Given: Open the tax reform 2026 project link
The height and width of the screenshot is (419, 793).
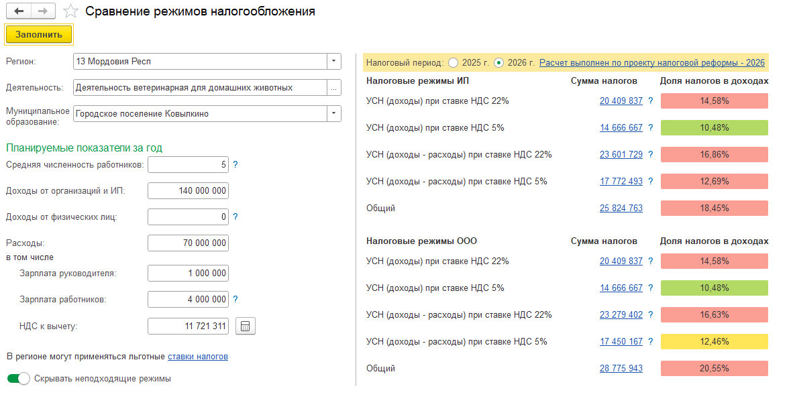Looking at the screenshot, I should click(x=652, y=62).
